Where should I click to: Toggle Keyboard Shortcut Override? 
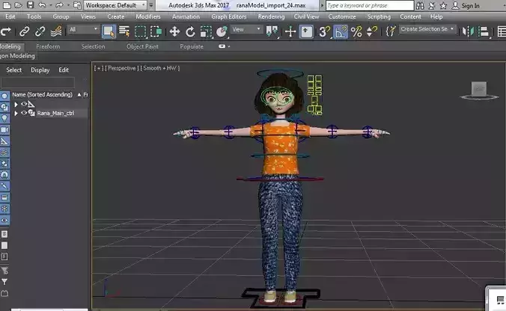point(306,31)
